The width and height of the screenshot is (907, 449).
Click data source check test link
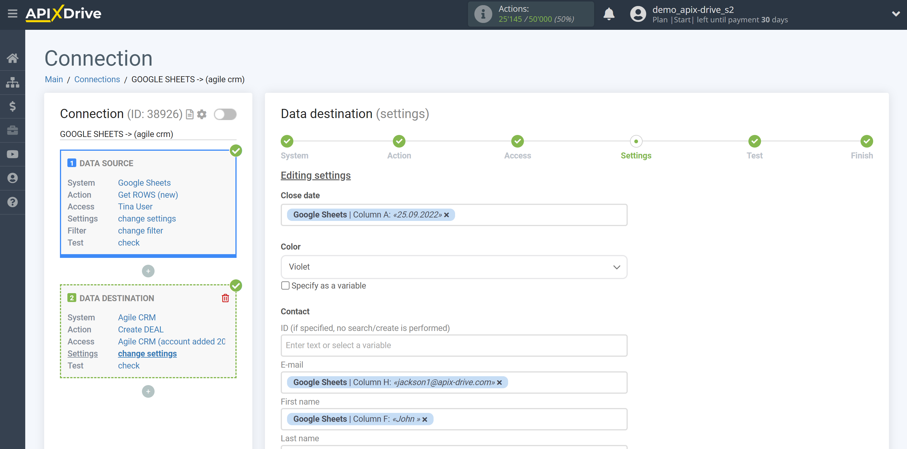coord(128,242)
